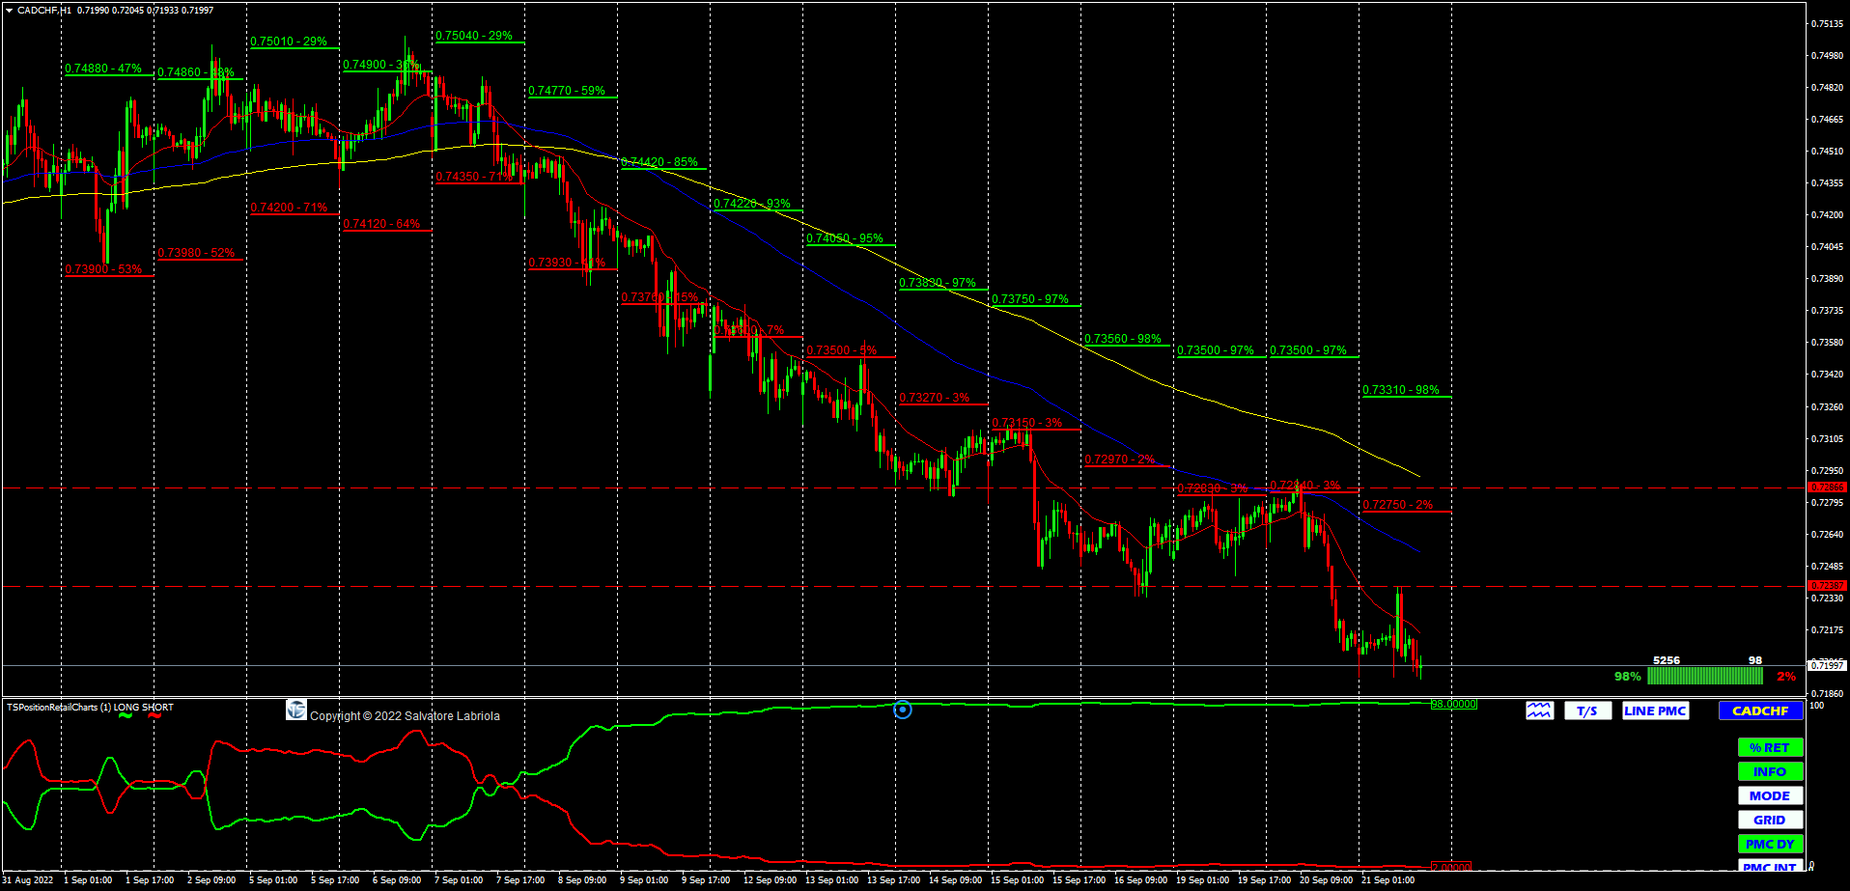
Task: Toggle the % RET button
Action: point(1770,747)
